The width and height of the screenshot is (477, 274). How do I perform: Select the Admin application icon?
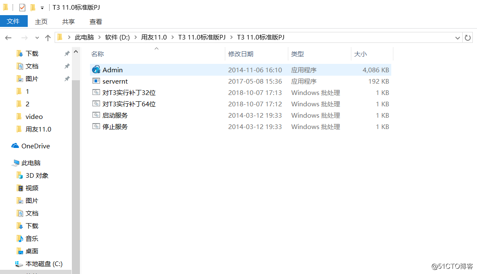(x=96, y=70)
